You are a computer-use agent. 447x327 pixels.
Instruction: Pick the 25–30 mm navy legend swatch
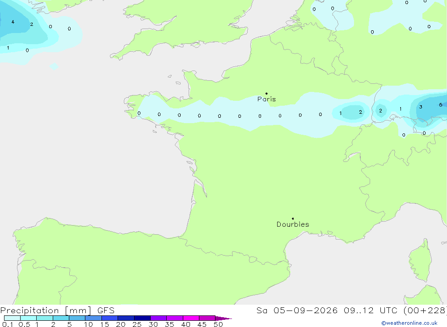142,318
